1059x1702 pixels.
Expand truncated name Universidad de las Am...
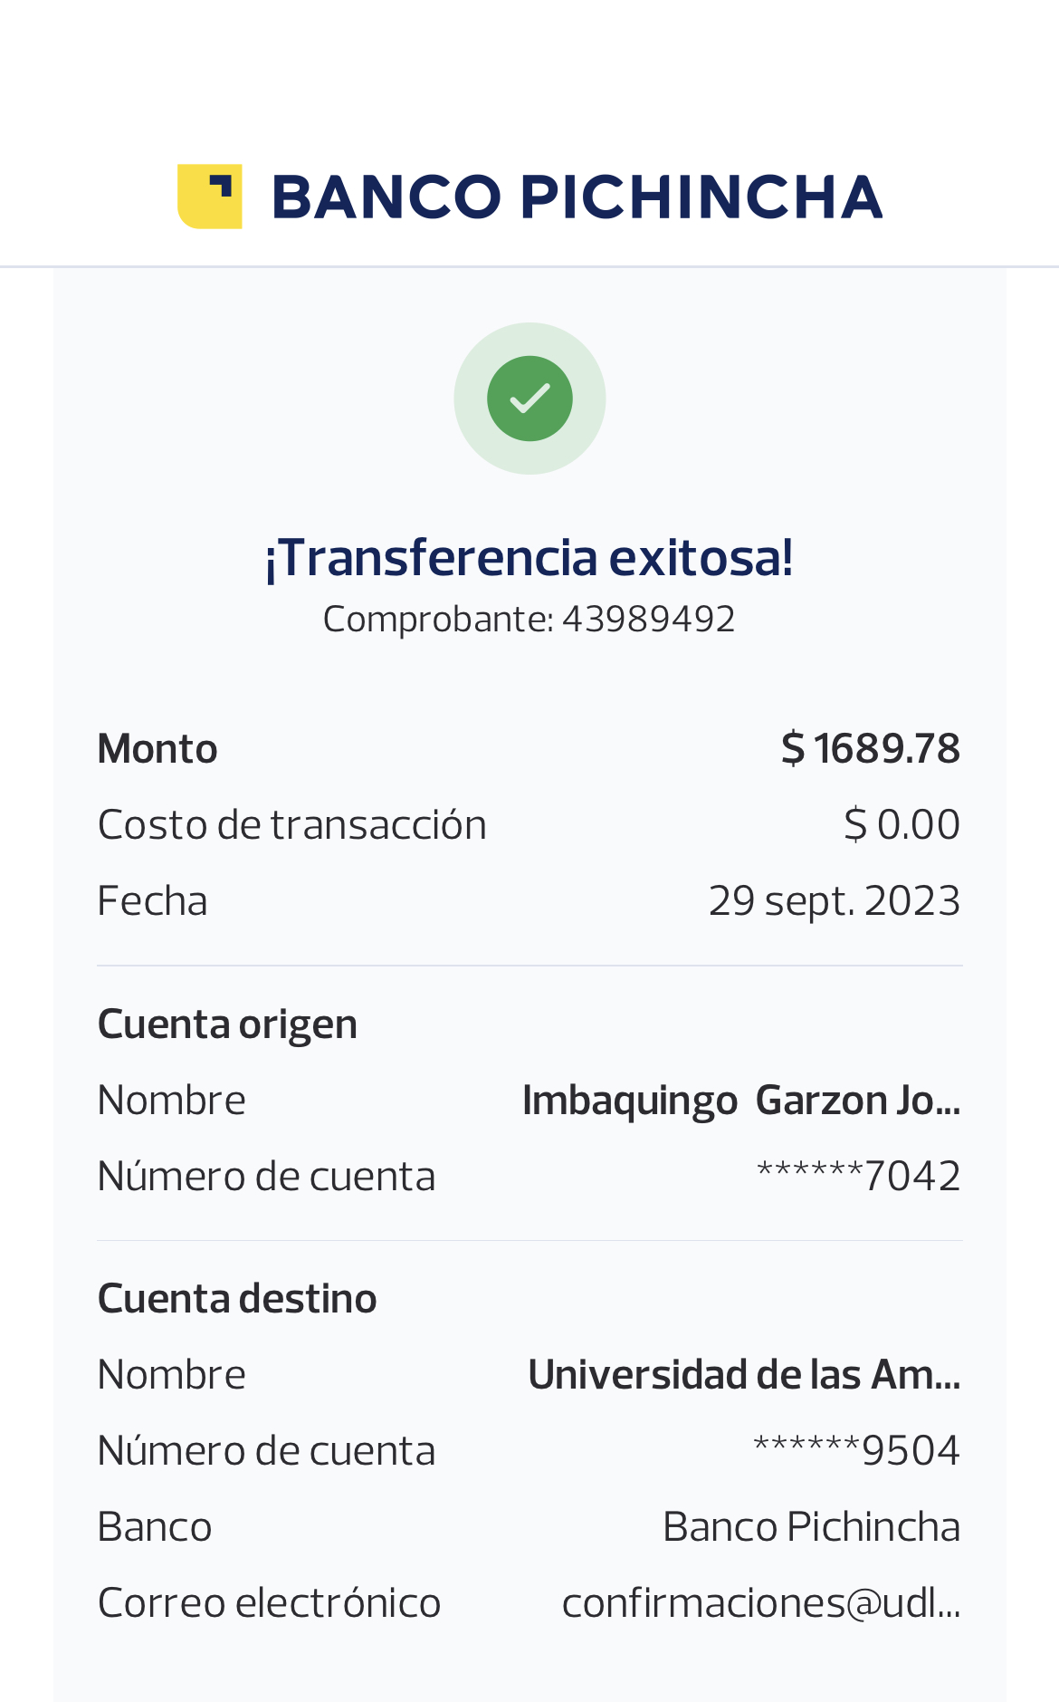(x=743, y=1375)
